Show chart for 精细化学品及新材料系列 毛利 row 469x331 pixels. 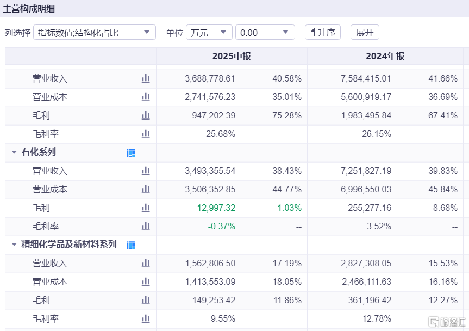tap(146, 301)
